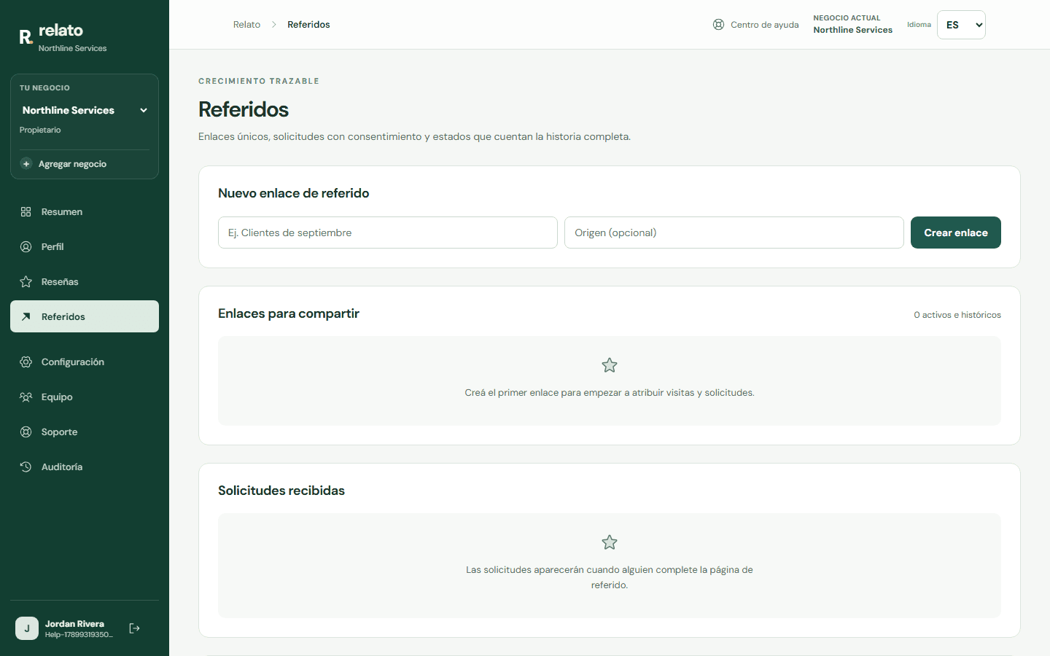Click the Crear enlace button
This screenshot has height=656, width=1050.
[956, 233]
